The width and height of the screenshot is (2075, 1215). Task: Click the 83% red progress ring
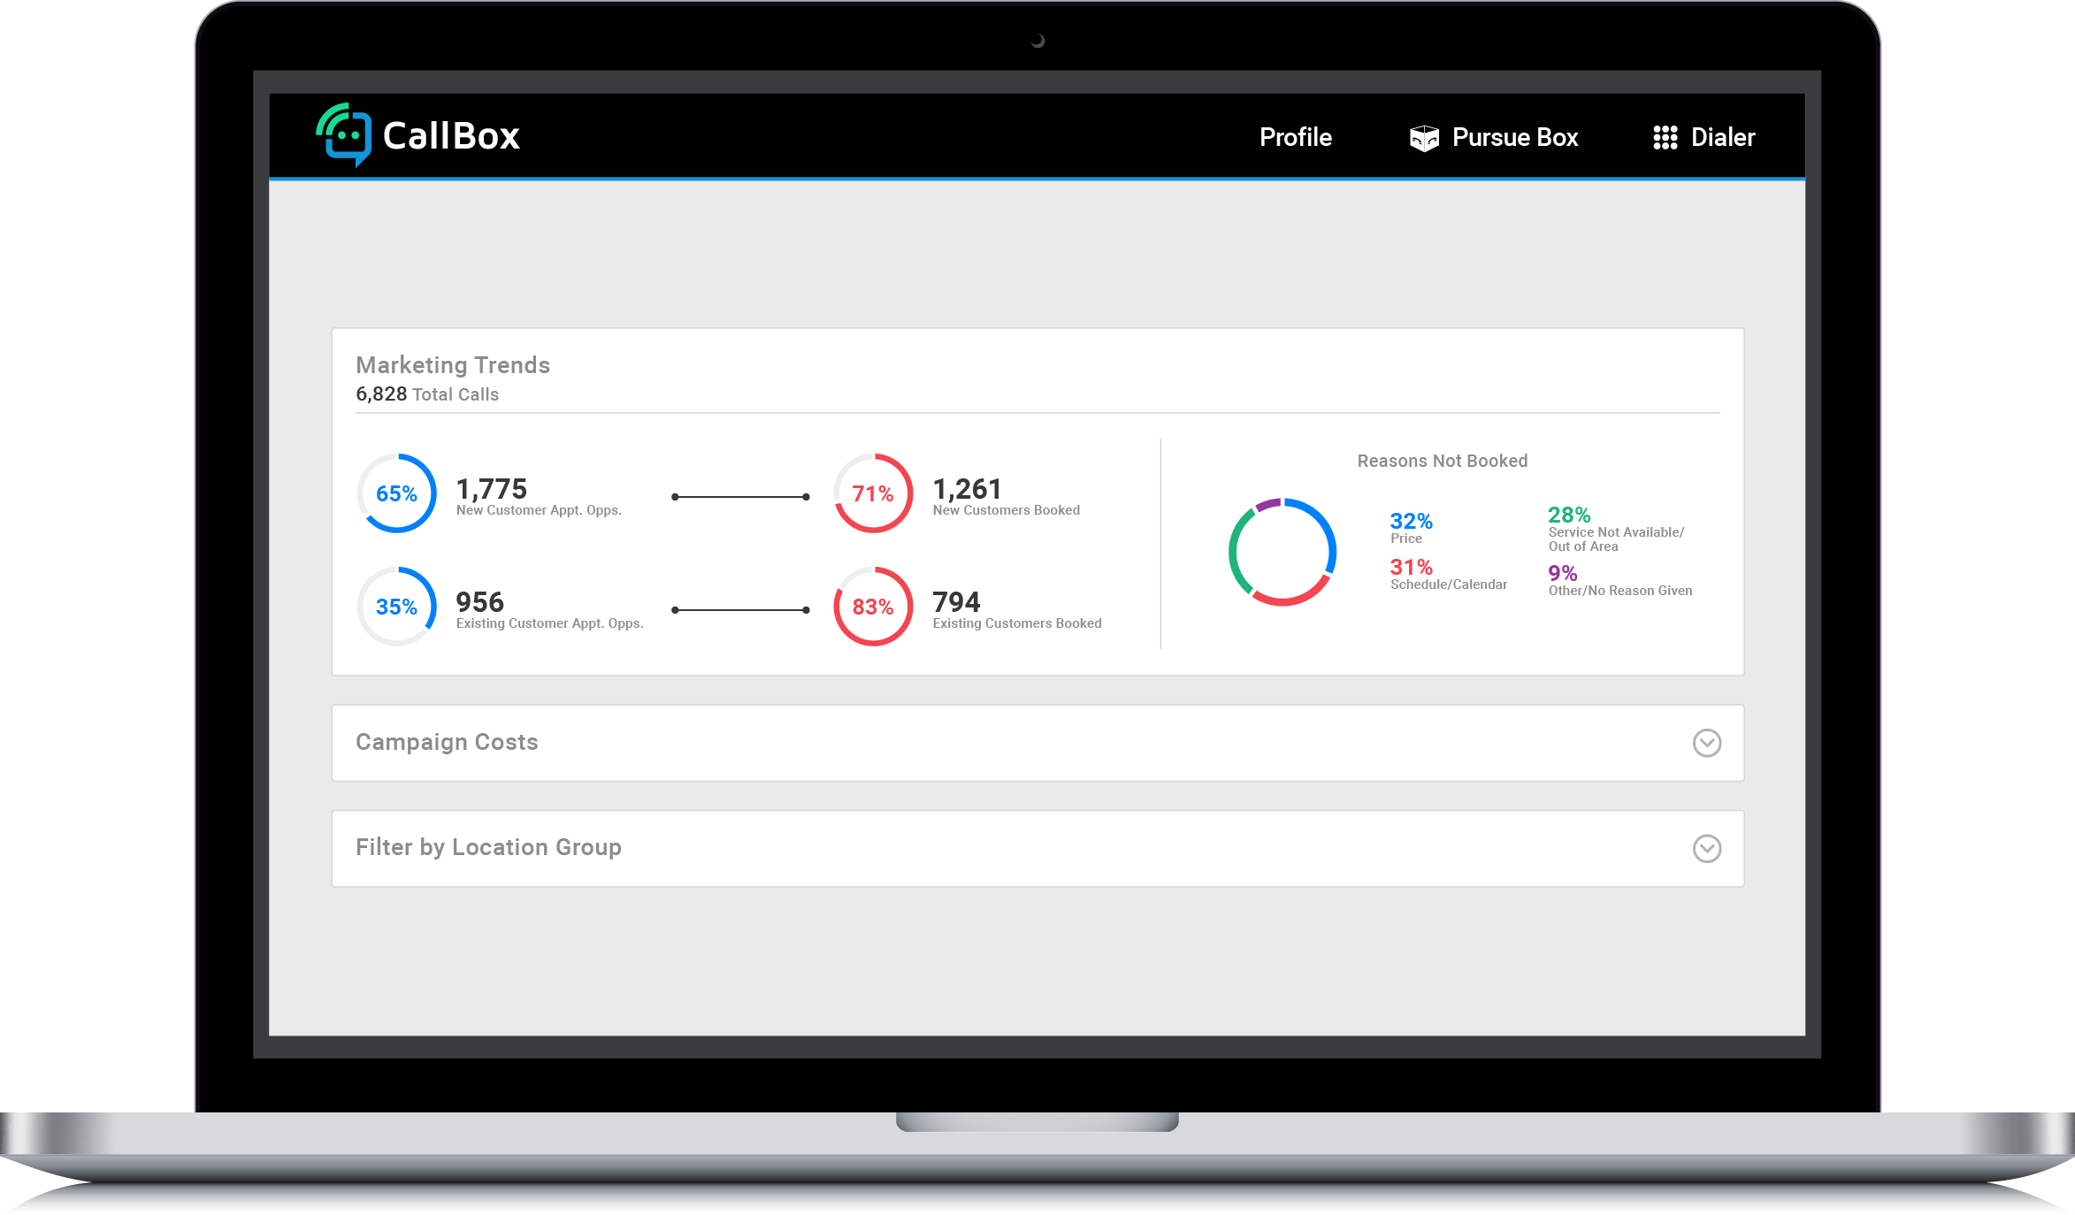(x=873, y=607)
